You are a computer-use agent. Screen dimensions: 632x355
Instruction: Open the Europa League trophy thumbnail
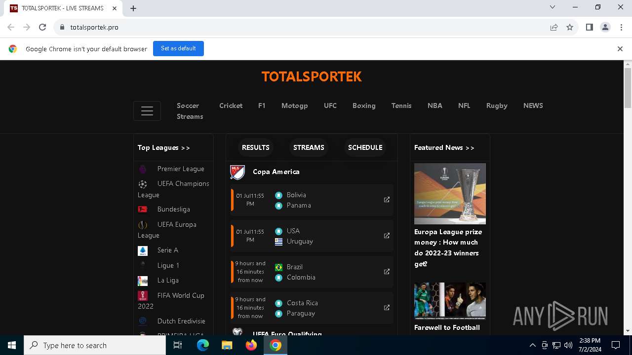click(450, 194)
